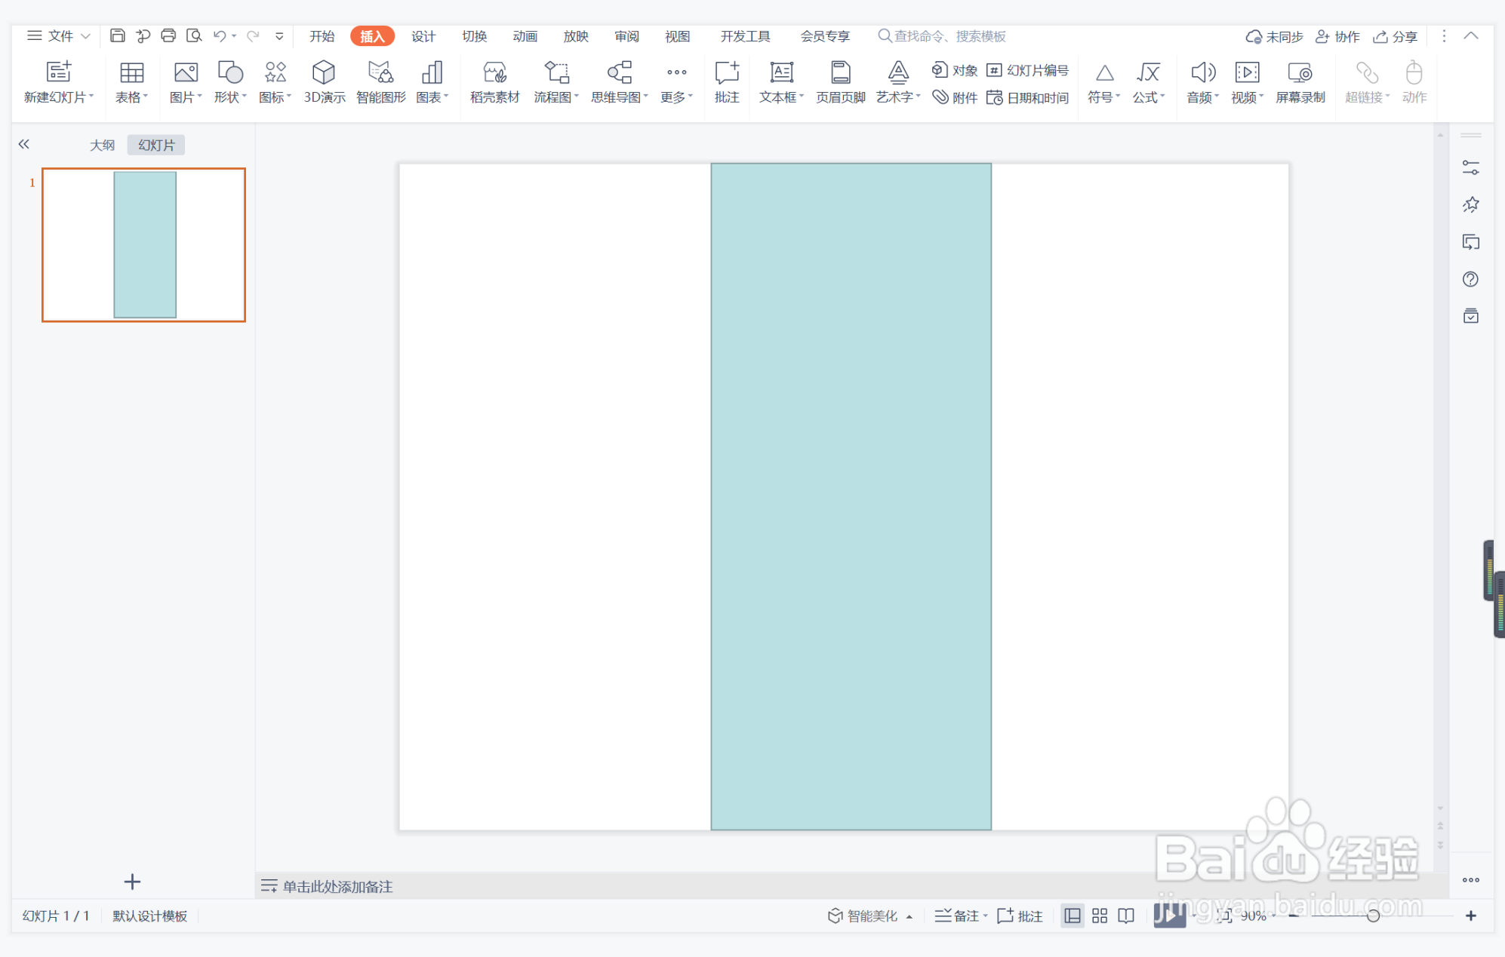The image size is (1505, 957).
Task: Click the Text Box (文本框) icon
Action: click(x=781, y=72)
